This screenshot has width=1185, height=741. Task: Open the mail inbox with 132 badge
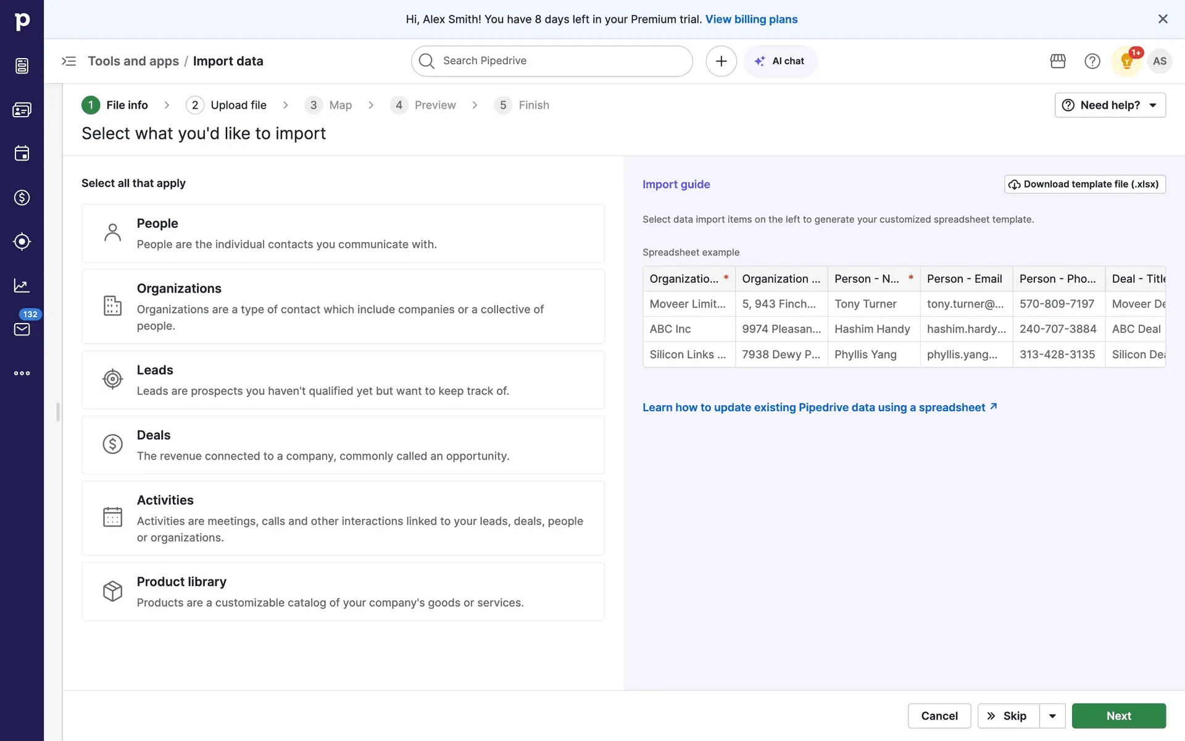point(22,329)
